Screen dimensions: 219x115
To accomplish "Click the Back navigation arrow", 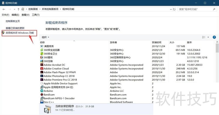I will click(x=4, y=9).
